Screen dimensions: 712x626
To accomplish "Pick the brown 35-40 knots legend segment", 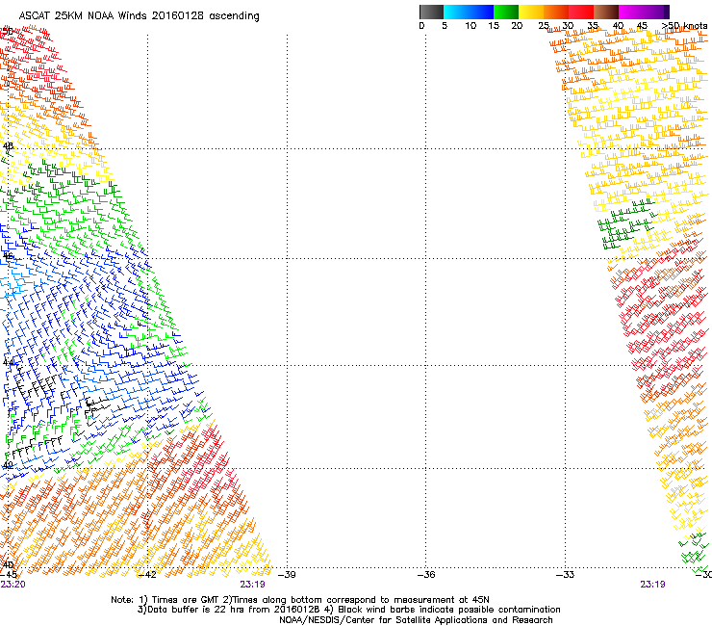I will tap(606, 12).
